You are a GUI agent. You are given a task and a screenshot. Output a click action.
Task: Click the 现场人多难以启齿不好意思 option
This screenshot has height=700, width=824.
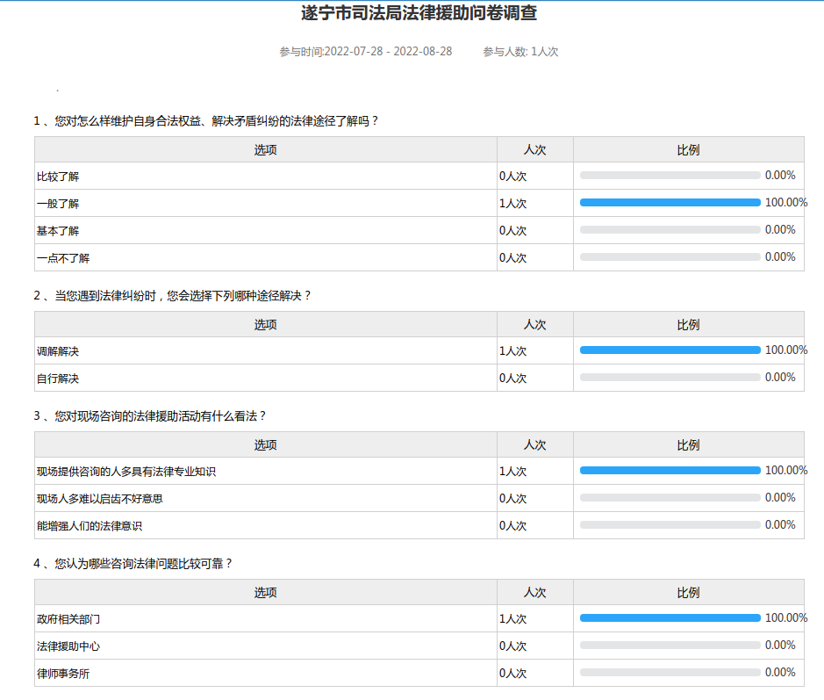[100, 499]
